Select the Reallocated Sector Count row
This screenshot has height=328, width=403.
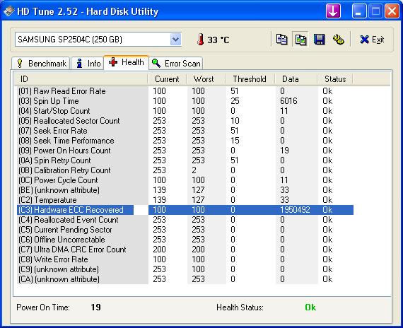pos(185,121)
